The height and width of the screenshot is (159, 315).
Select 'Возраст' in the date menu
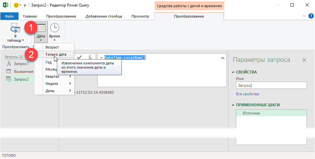(52, 47)
